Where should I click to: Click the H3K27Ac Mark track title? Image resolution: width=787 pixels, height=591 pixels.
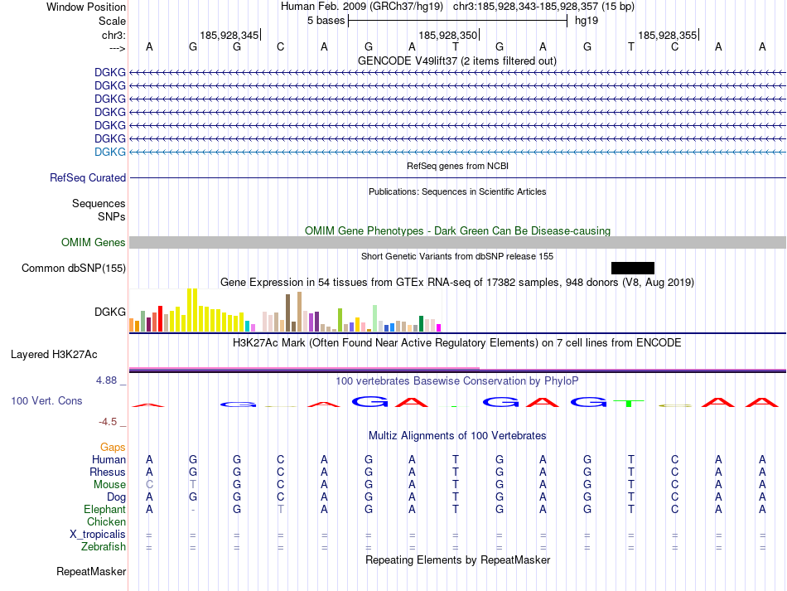[x=457, y=343]
